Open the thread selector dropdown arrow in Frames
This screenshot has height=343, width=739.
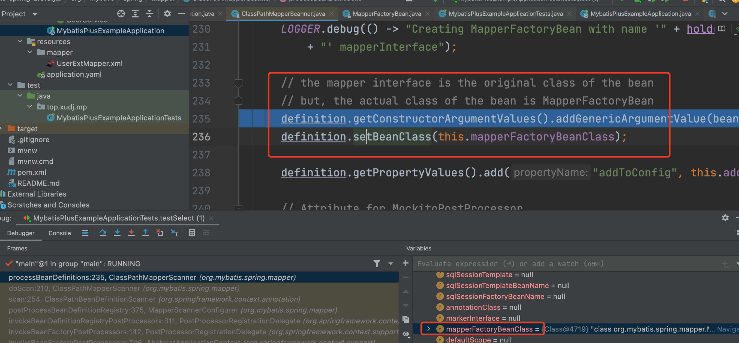click(391, 264)
